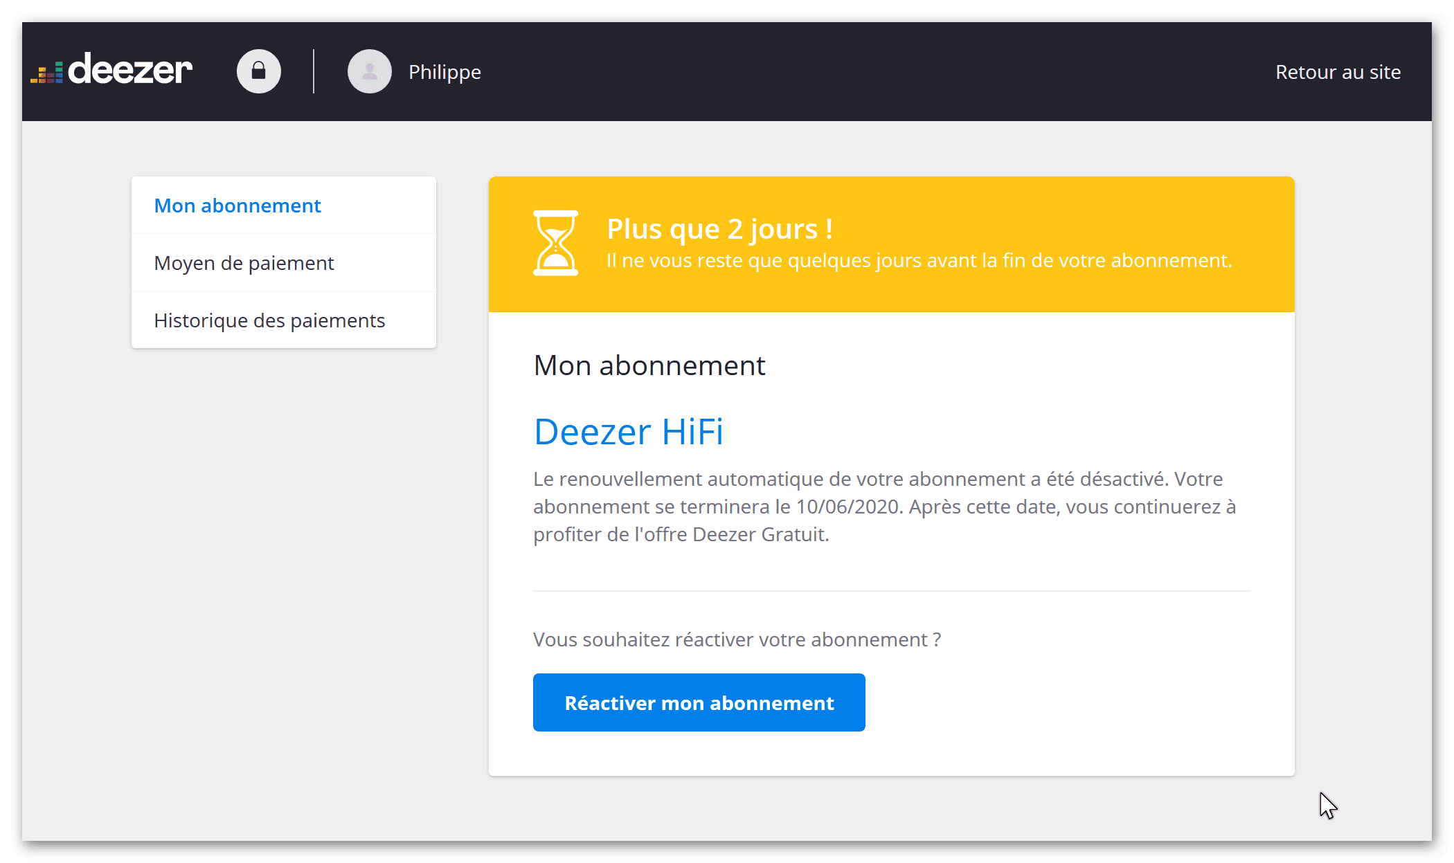Click the Deezer logo
1454x863 pixels.
[111, 69]
